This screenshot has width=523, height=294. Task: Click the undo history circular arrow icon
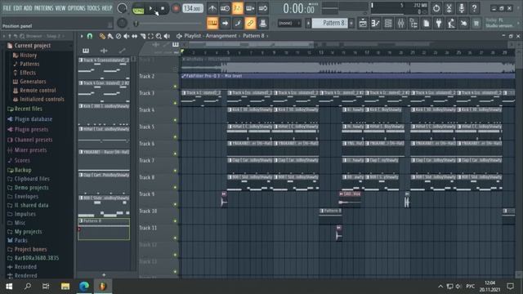click(x=436, y=8)
